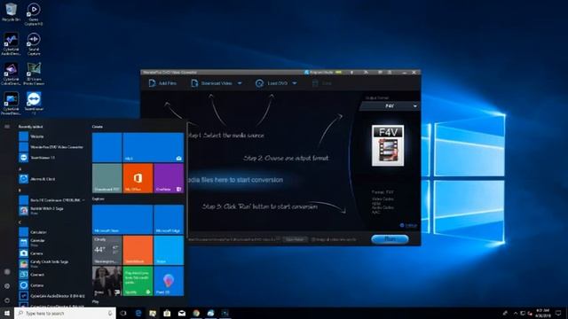Open File Explorer from the taskbar
This screenshot has width=568, height=319.
(153, 313)
